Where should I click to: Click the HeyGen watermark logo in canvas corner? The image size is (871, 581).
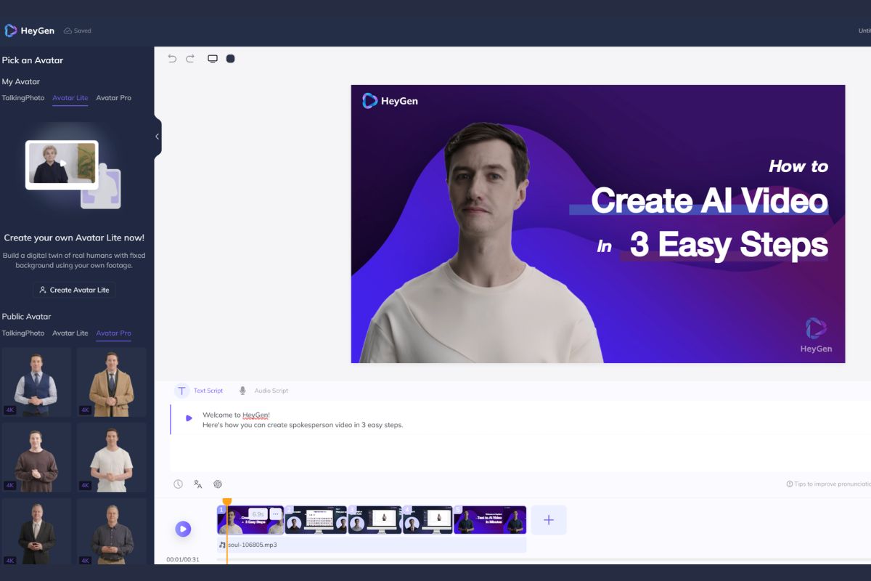[x=816, y=336]
